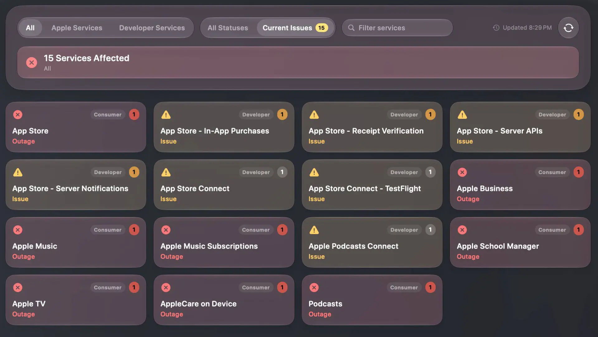Viewport: 598px width, 337px height.
Task: Switch to Apple Services filter
Action: point(77,28)
